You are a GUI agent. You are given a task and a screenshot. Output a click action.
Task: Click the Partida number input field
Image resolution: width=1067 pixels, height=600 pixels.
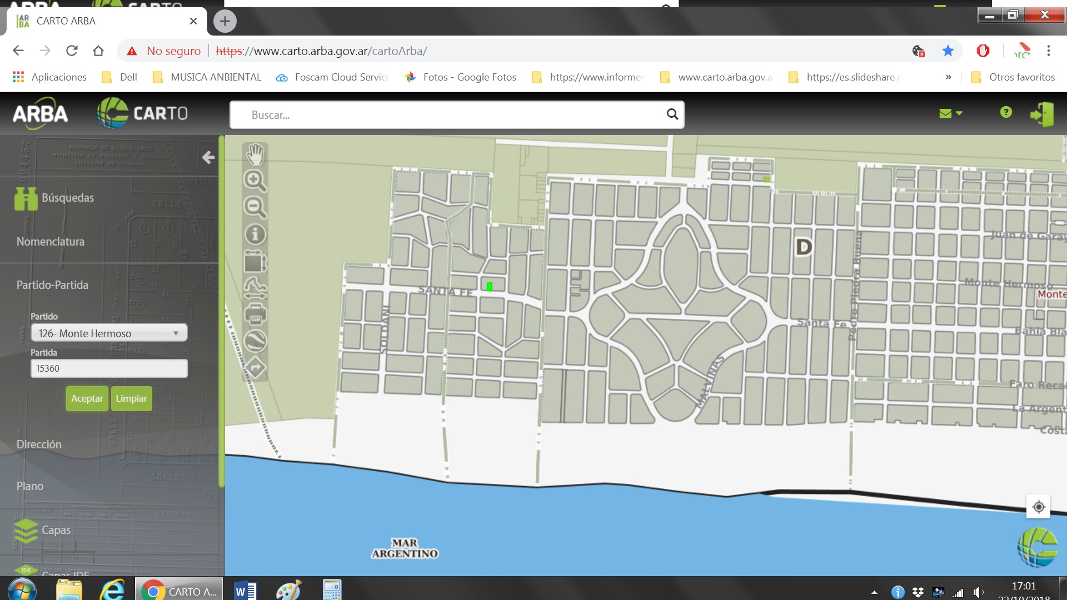(x=109, y=368)
